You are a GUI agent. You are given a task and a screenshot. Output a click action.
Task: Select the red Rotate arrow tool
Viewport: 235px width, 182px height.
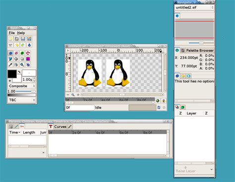click(28, 53)
